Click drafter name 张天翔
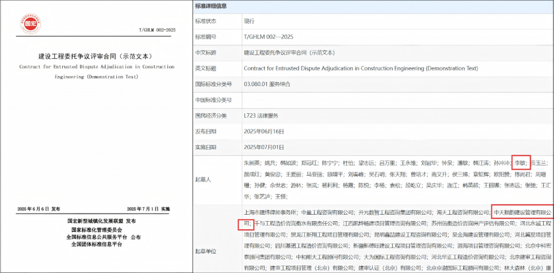Image resolution: width=554 pixels, height=273 pixels. 397,174
